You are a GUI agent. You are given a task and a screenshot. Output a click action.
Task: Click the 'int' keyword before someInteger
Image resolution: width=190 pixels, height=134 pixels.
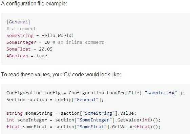click(x=10, y=120)
